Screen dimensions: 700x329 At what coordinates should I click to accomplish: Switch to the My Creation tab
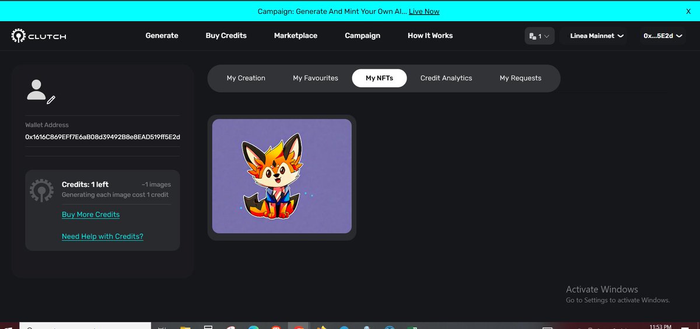coord(246,78)
